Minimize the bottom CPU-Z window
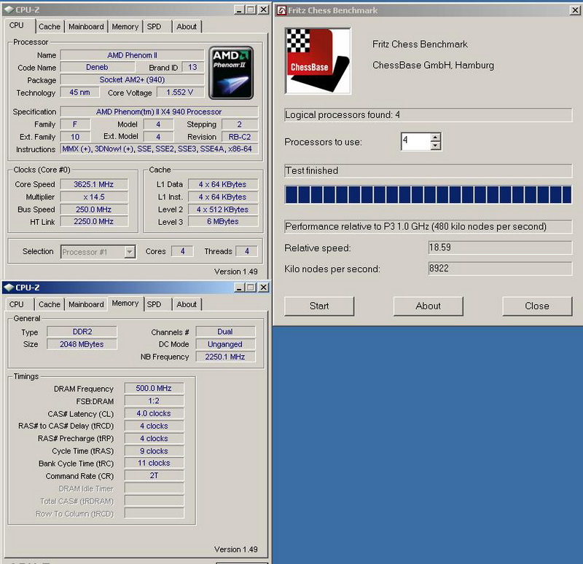This screenshot has height=564, width=583. pyautogui.click(x=239, y=287)
